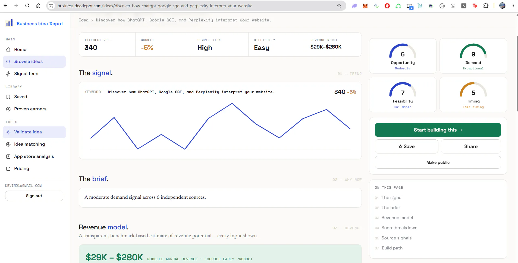Screen dimensions: 518x263
Task: Bookmark this page with the star icon
Action: pos(339,6)
